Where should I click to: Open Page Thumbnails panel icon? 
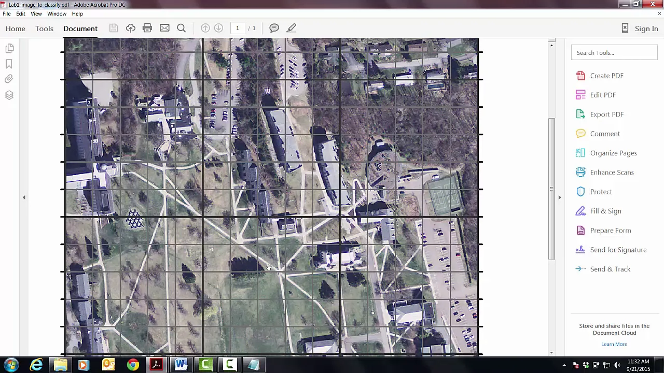point(9,49)
